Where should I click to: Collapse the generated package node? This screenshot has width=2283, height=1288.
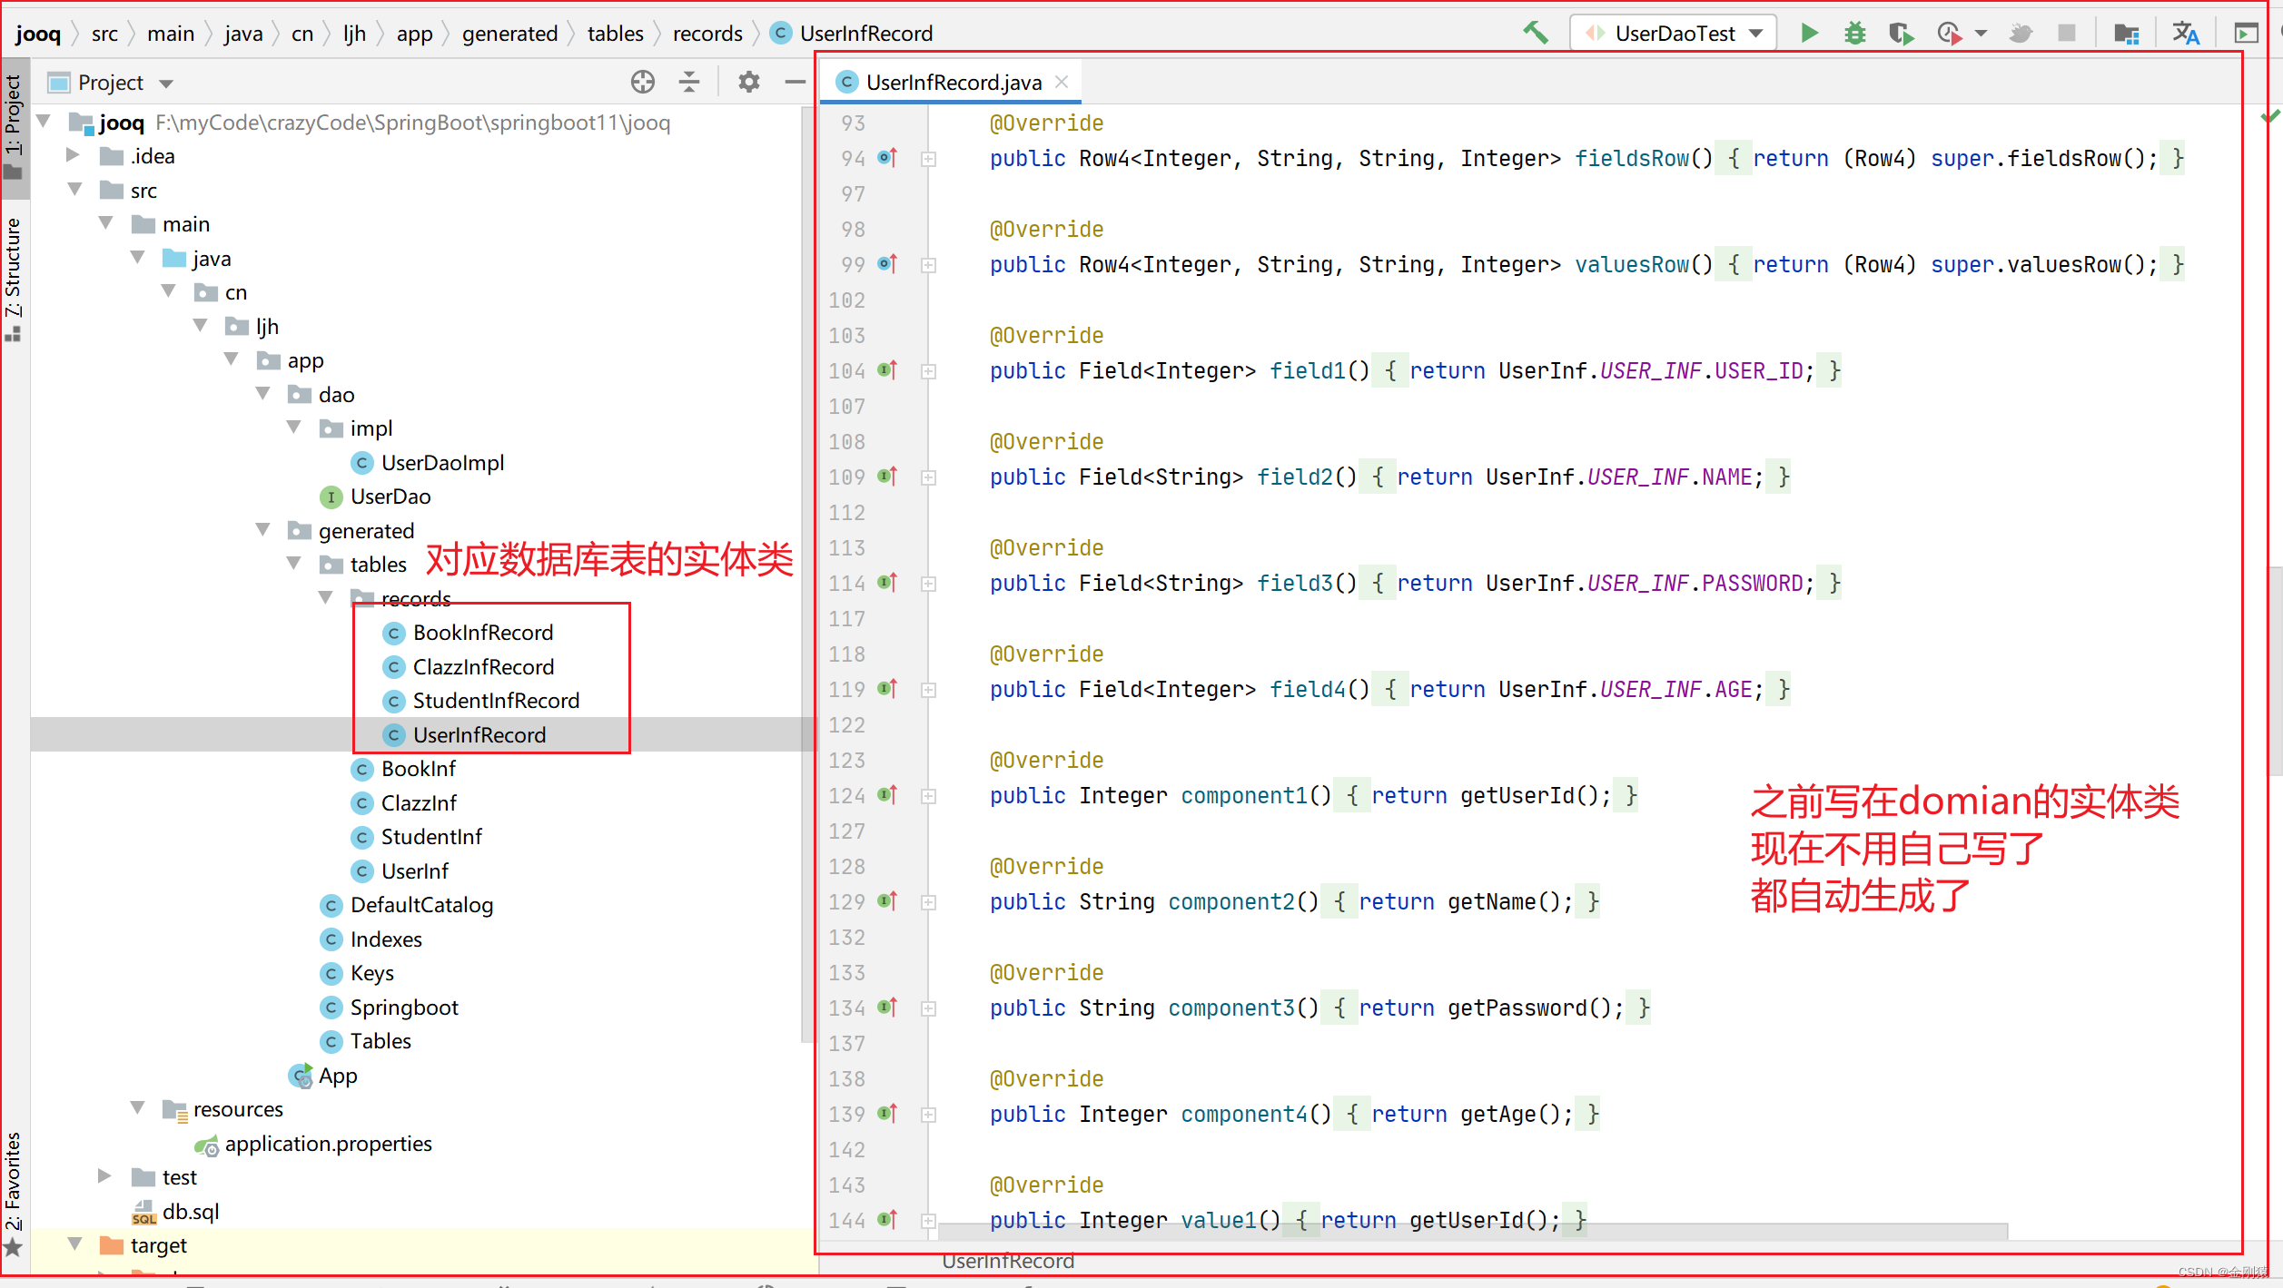(x=263, y=530)
